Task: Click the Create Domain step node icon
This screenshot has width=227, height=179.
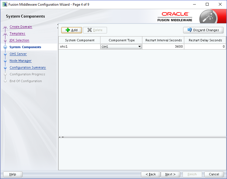Action: click(x=5, y=27)
